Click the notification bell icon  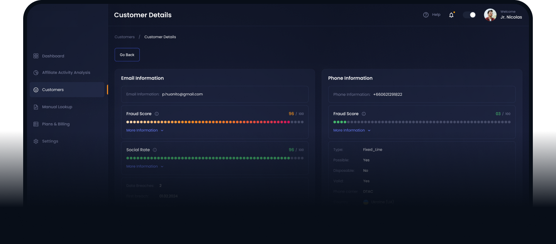(451, 15)
